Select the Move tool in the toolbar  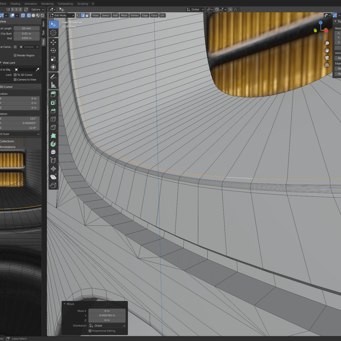coord(53,42)
